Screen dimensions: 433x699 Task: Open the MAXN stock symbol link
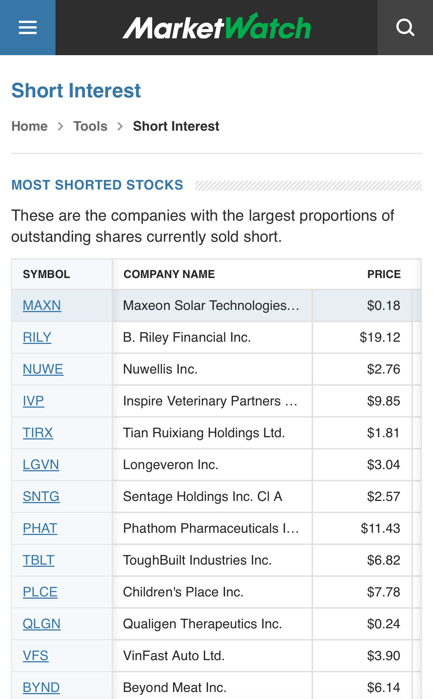click(x=42, y=305)
